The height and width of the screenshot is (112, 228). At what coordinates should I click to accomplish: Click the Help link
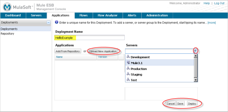coord(207,3)
